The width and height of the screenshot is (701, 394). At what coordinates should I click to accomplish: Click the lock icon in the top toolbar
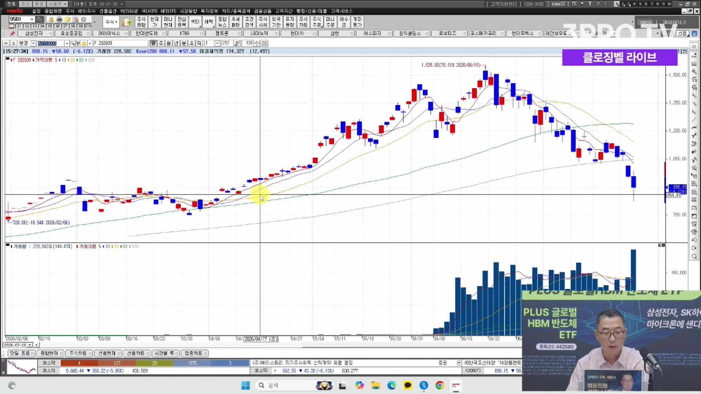[x=51, y=19]
